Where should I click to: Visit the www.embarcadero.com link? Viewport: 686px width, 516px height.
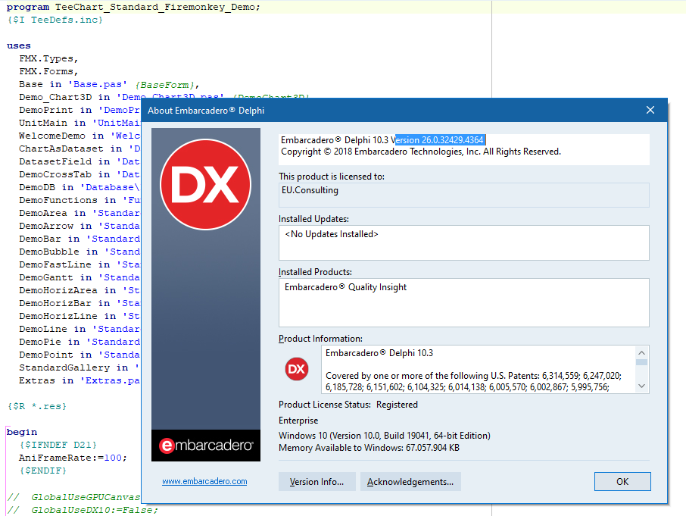coord(204,481)
